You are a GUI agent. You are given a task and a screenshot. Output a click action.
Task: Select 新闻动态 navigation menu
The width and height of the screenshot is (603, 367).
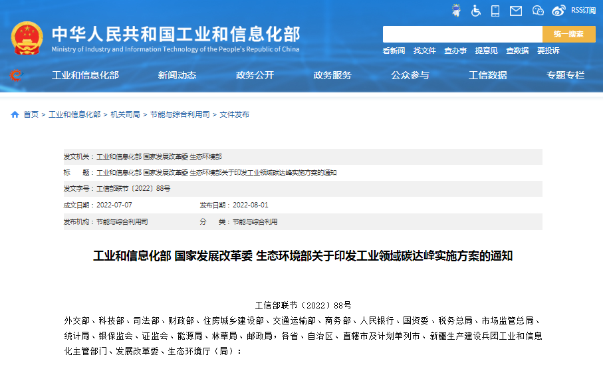178,75
